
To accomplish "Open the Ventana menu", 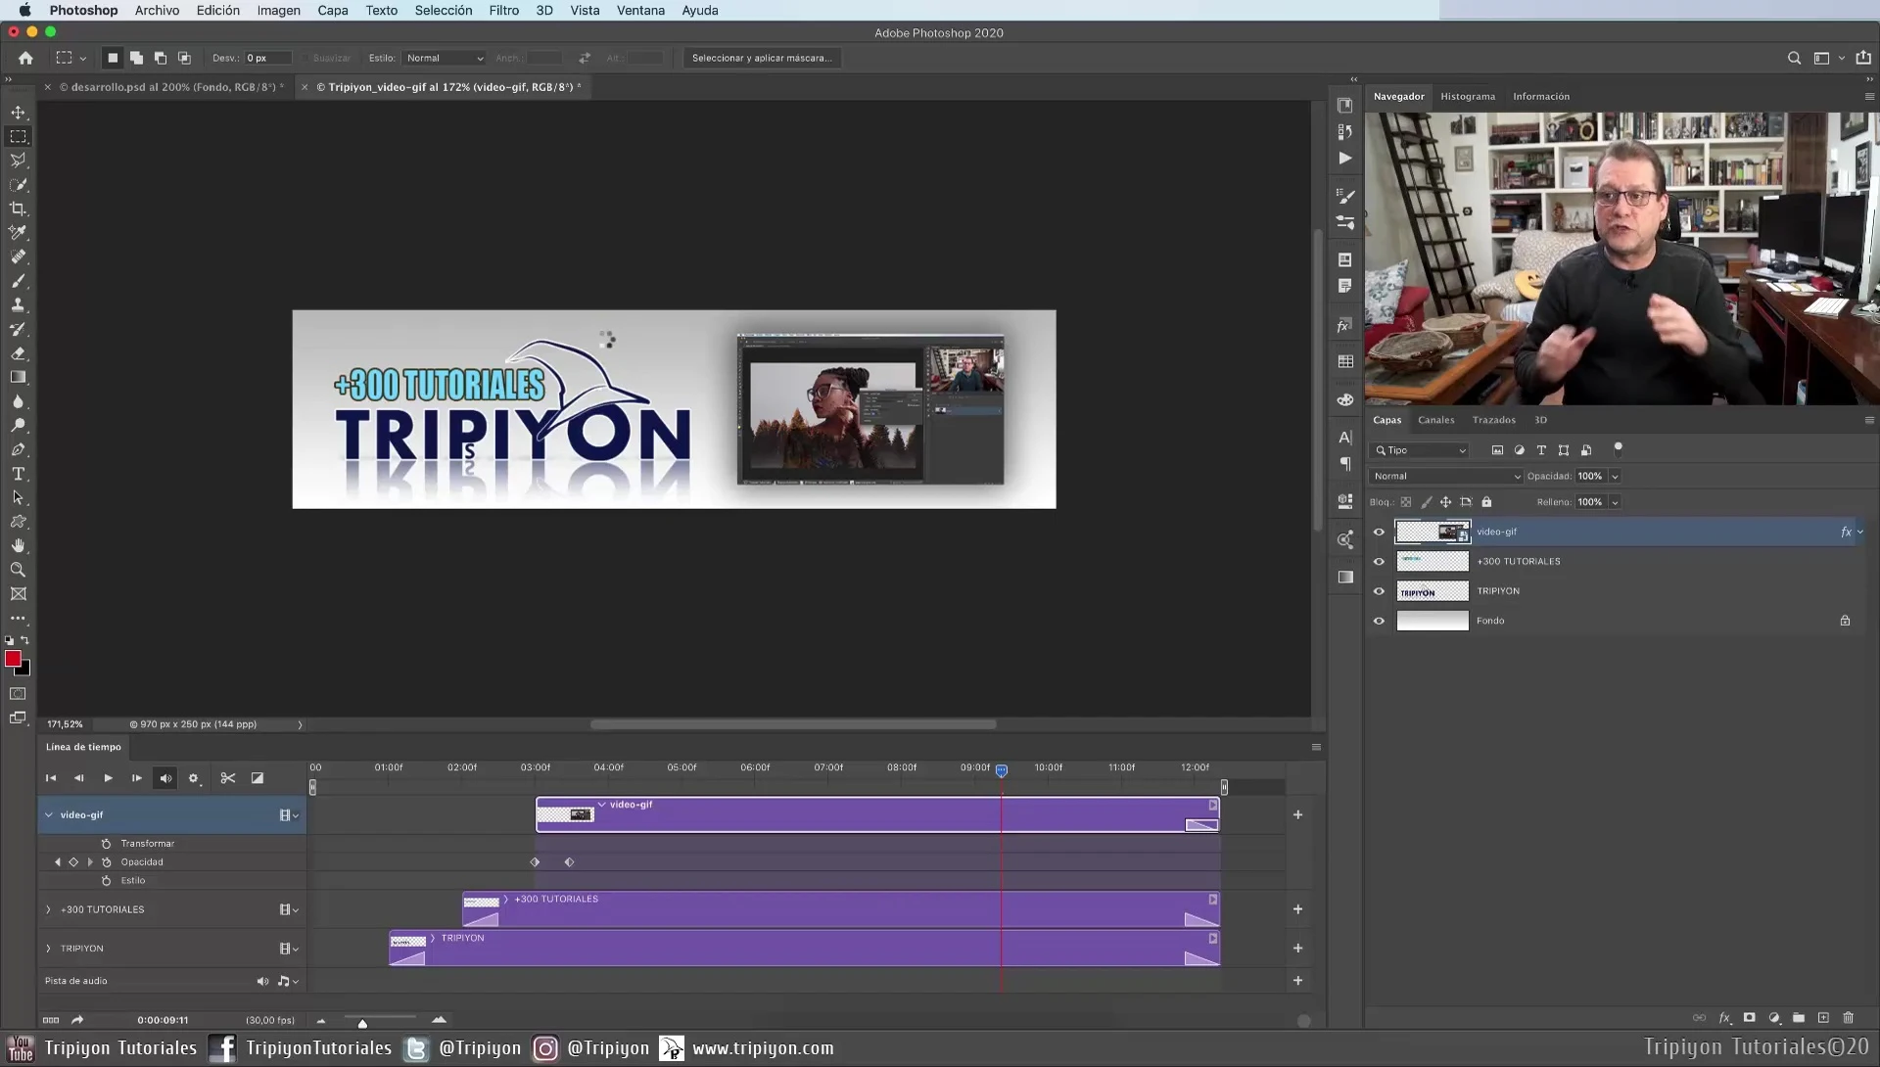I will tap(640, 10).
